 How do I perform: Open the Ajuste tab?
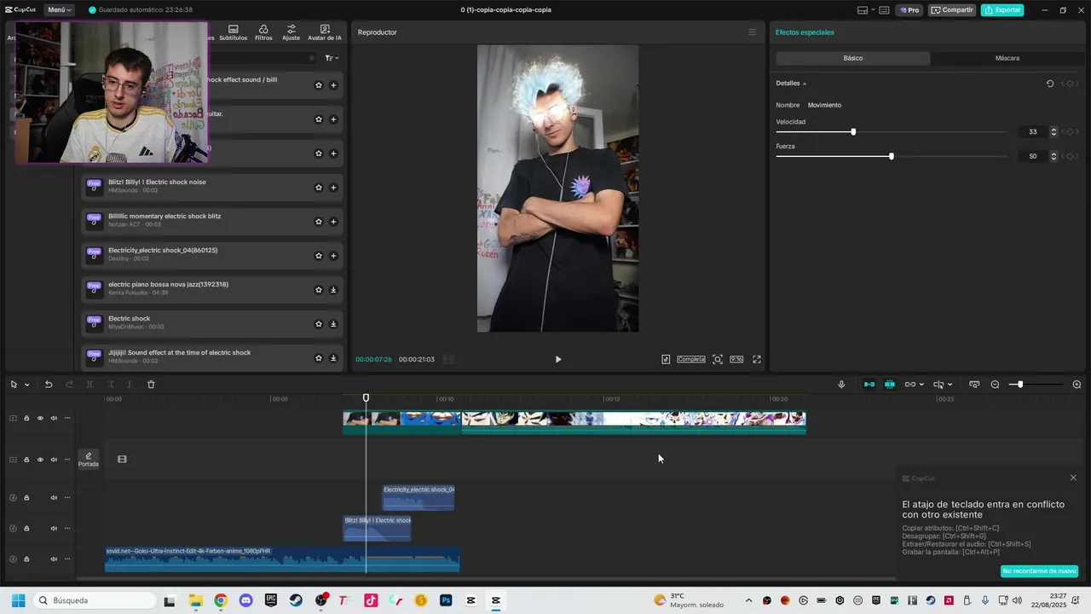[x=292, y=32]
